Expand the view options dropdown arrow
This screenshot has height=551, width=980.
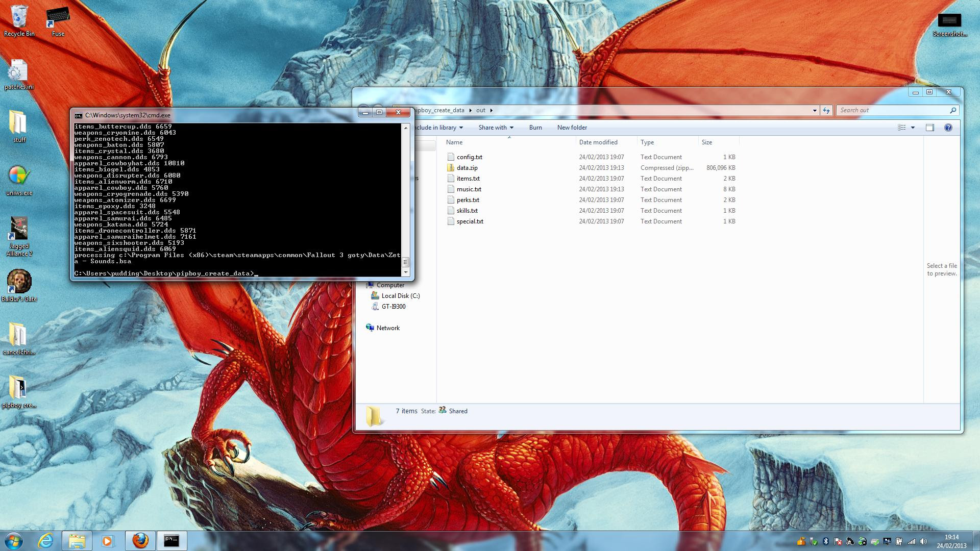(x=913, y=128)
